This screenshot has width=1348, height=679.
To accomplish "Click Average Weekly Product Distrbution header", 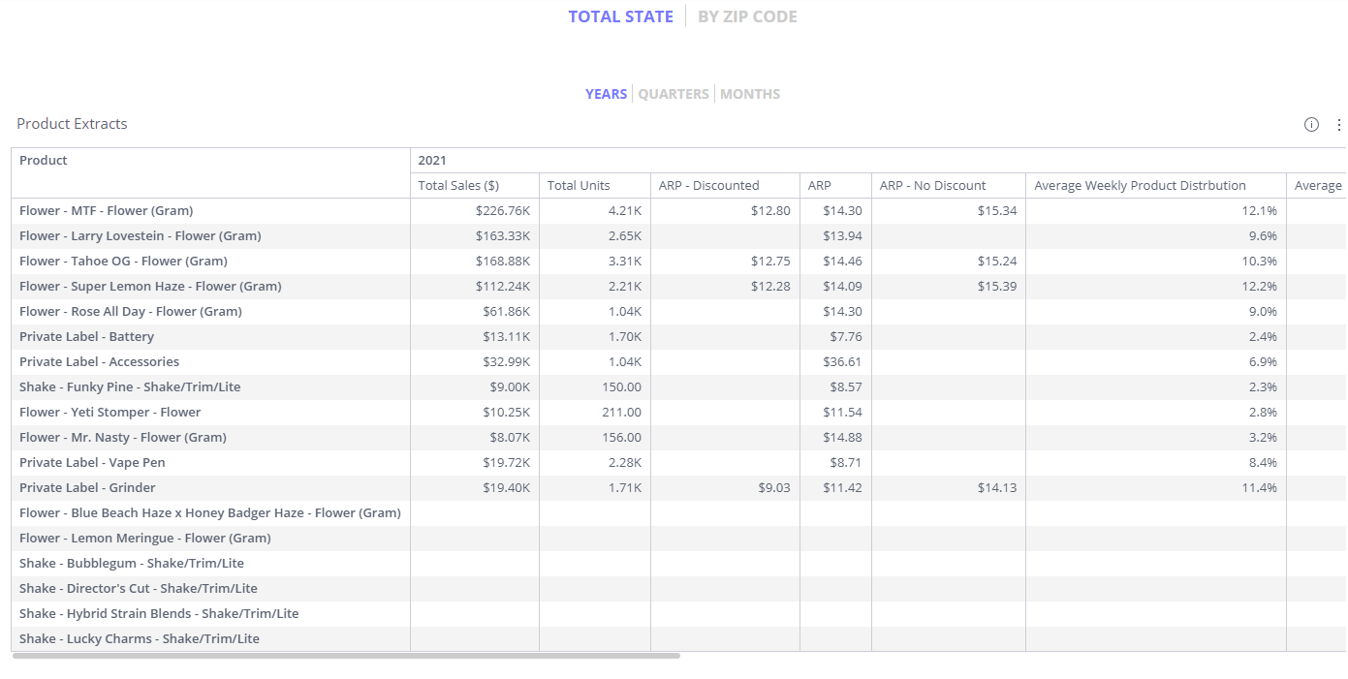I will point(1140,185).
